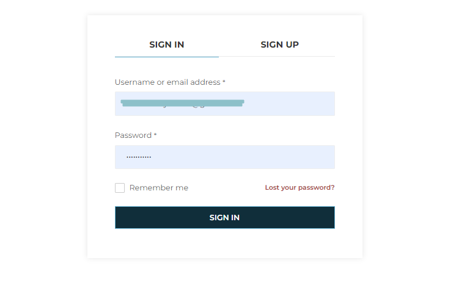Viewport: 467px width, 291px height.
Task: Click the divider line under SIGN UP tab
Action: coord(277,57)
